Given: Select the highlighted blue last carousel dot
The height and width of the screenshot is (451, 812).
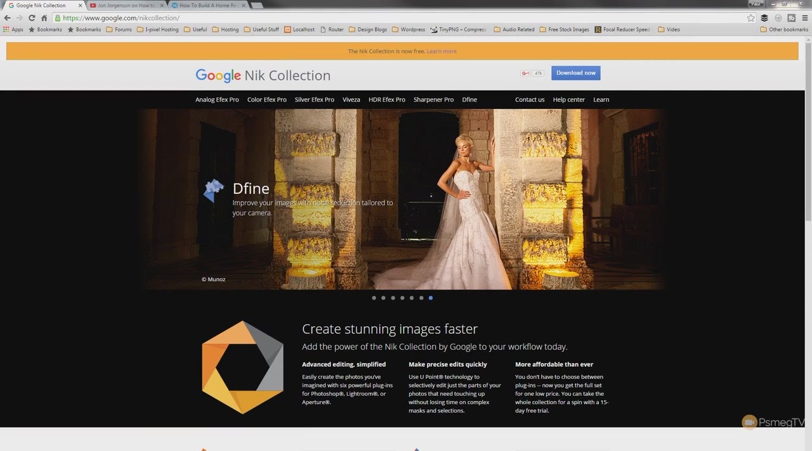Looking at the screenshot, I should tap(431, 298).
